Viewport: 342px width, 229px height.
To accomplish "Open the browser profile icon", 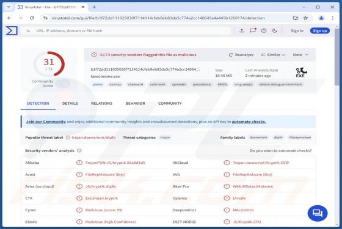I will click(321, 18).
